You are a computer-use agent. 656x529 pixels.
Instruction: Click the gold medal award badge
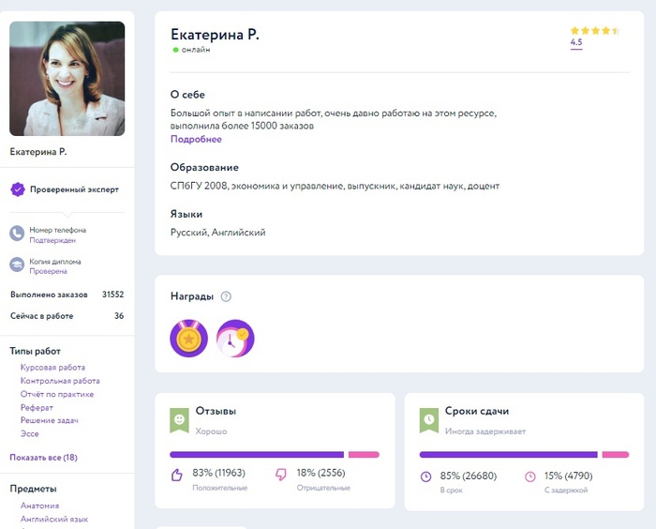pos(188,339)
